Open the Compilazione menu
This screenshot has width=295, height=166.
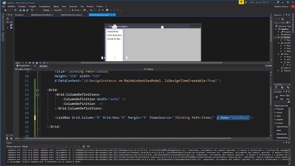[x=45, y=6]
